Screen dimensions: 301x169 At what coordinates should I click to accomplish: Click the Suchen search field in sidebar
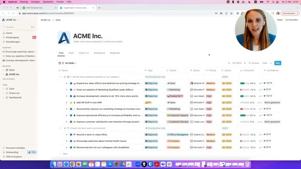coord(19,27)
